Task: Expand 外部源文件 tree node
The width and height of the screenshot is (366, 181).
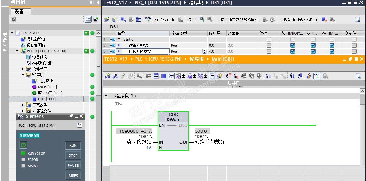Action: [x=23, y=111]
